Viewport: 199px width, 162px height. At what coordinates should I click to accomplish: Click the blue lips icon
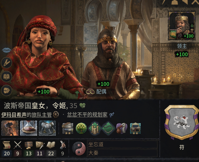click(6, 50)
